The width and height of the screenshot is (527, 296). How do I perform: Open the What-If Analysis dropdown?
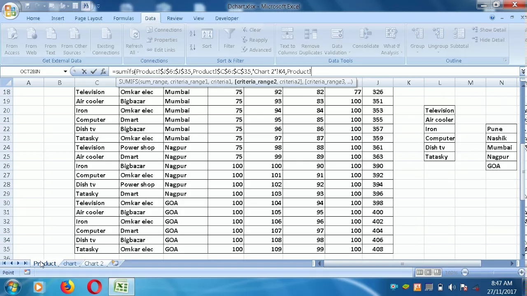click(x=392, y=42)
